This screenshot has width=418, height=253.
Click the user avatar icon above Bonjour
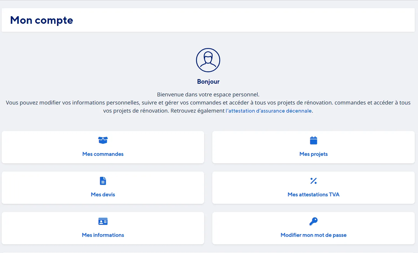click(x=208, y=60)
